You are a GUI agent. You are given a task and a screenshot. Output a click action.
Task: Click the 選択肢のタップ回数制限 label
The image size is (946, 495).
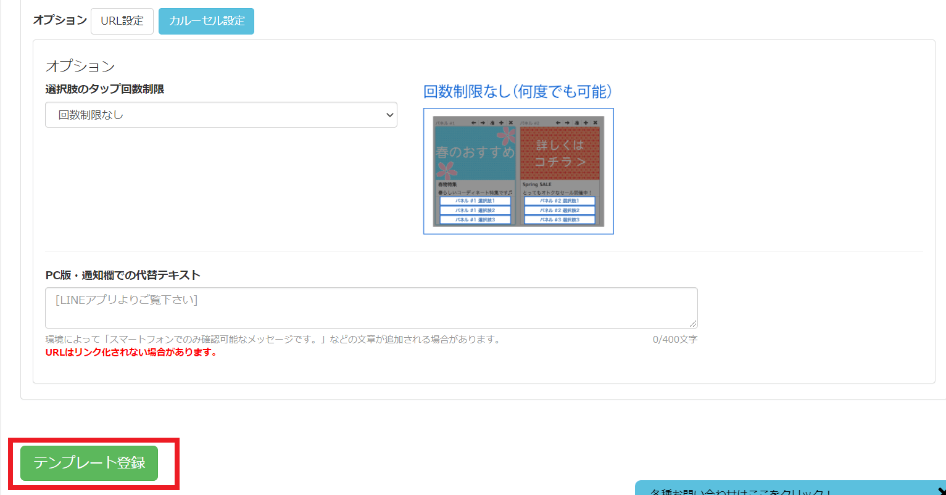[104, 89]
